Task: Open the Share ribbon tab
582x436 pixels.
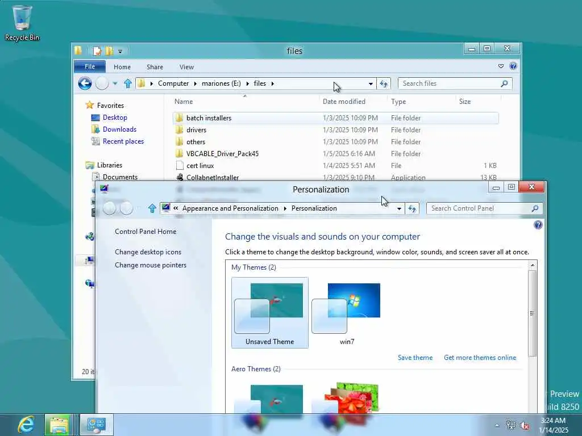Action: tap(155, 67)
